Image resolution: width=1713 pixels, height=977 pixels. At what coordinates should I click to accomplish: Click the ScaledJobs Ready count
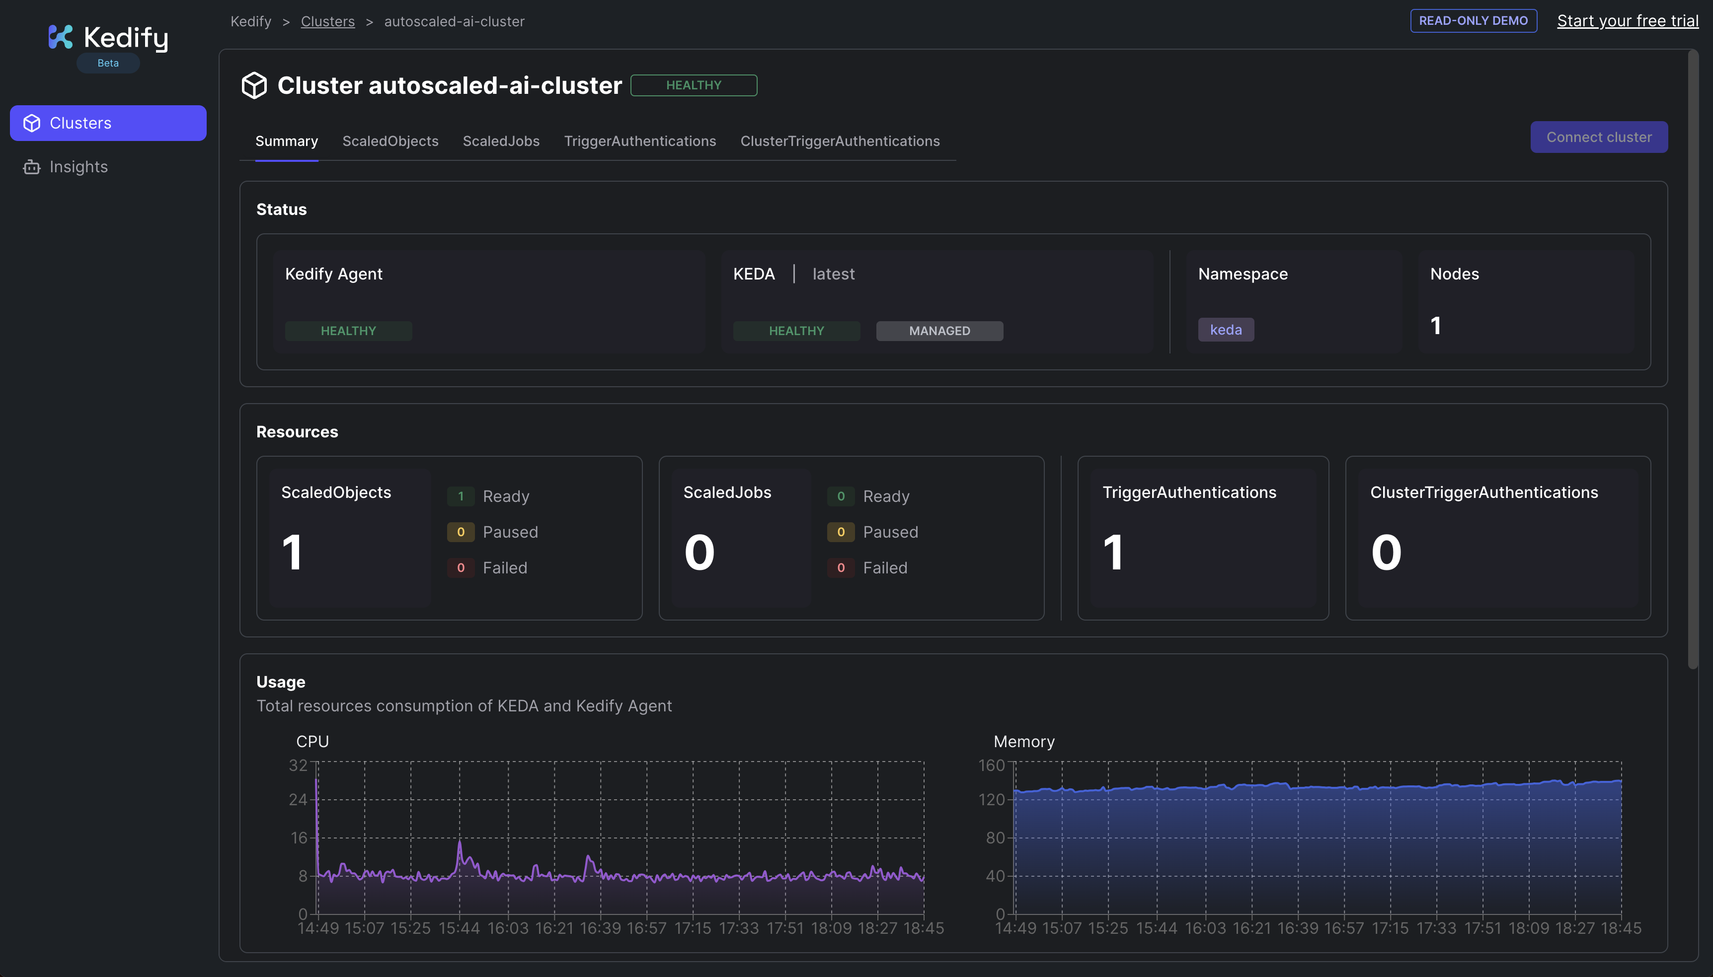tap(841, 496)
